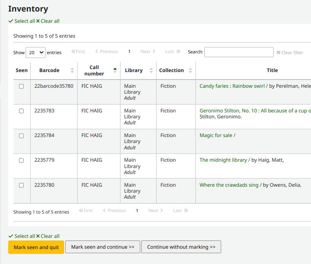This screenshot has width=311, height=264.
Task: Click the Library column sort icon
Action: 151,71
